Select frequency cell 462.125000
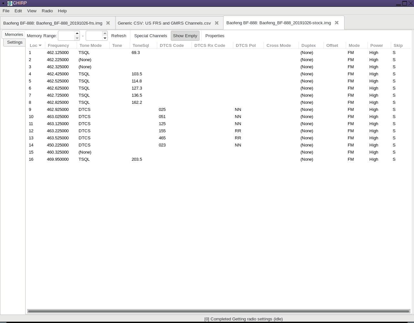This screenshot has height=323, width=414. [x=58, y=52]
